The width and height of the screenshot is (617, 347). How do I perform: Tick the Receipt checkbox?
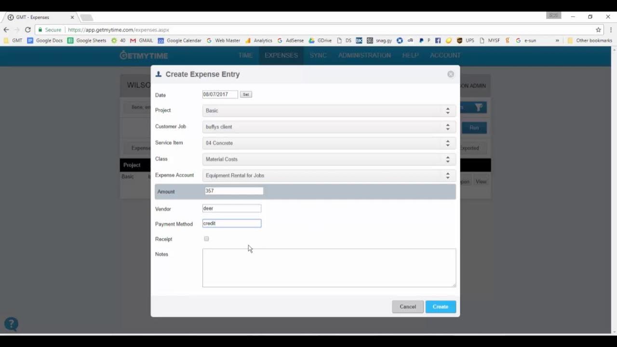pyautogui.click(x=206, y=239)
